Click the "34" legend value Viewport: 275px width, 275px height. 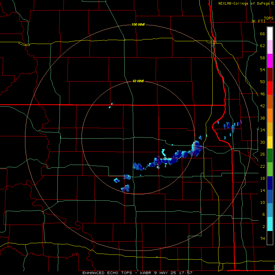click(x=262, y=130)
